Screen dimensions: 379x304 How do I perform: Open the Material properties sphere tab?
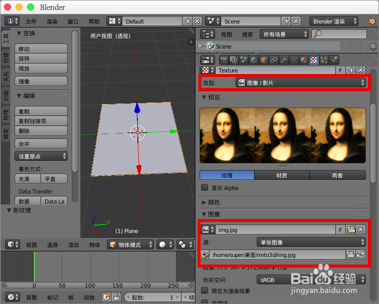304,60
